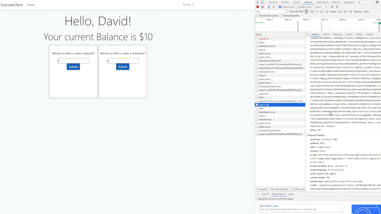Show the Initiator tab

349,34
